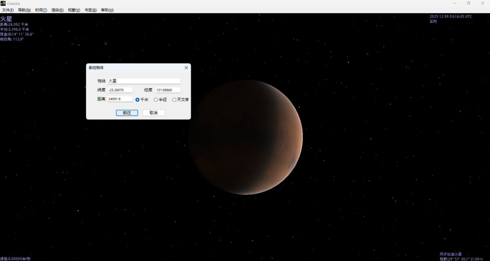Click the 物体 field containing 火星
This screenshot has height=261, width=490.
click(144, 81)
